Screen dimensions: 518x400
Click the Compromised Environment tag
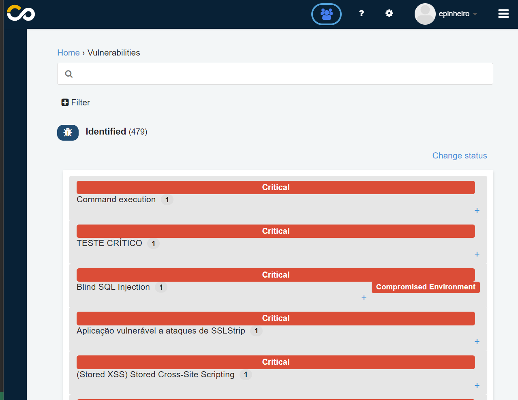coord(426,287)
